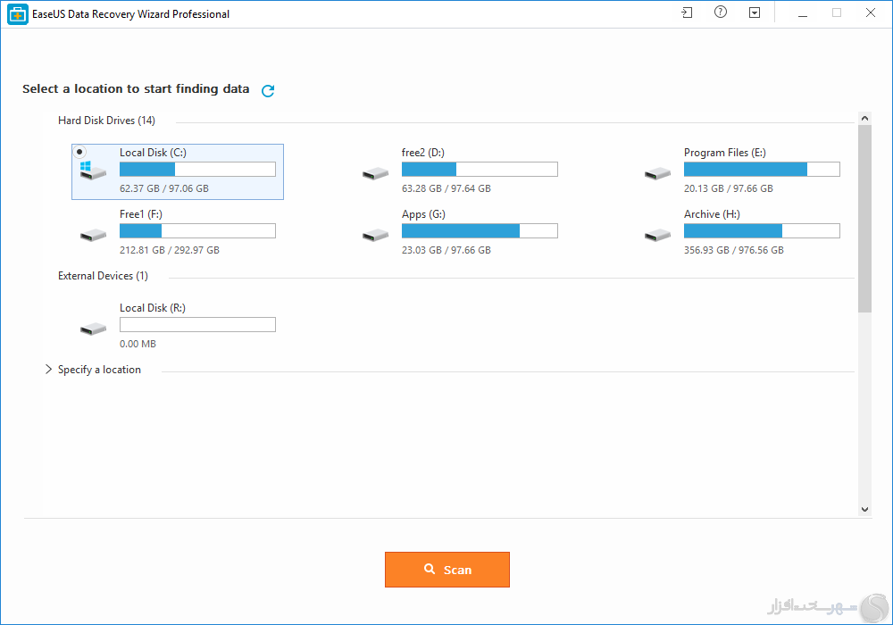
Task: Click the 23.03 GB / 97.66 GB text
Action: 446,250
